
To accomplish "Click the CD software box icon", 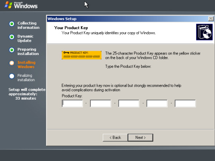I will [204, 32].
